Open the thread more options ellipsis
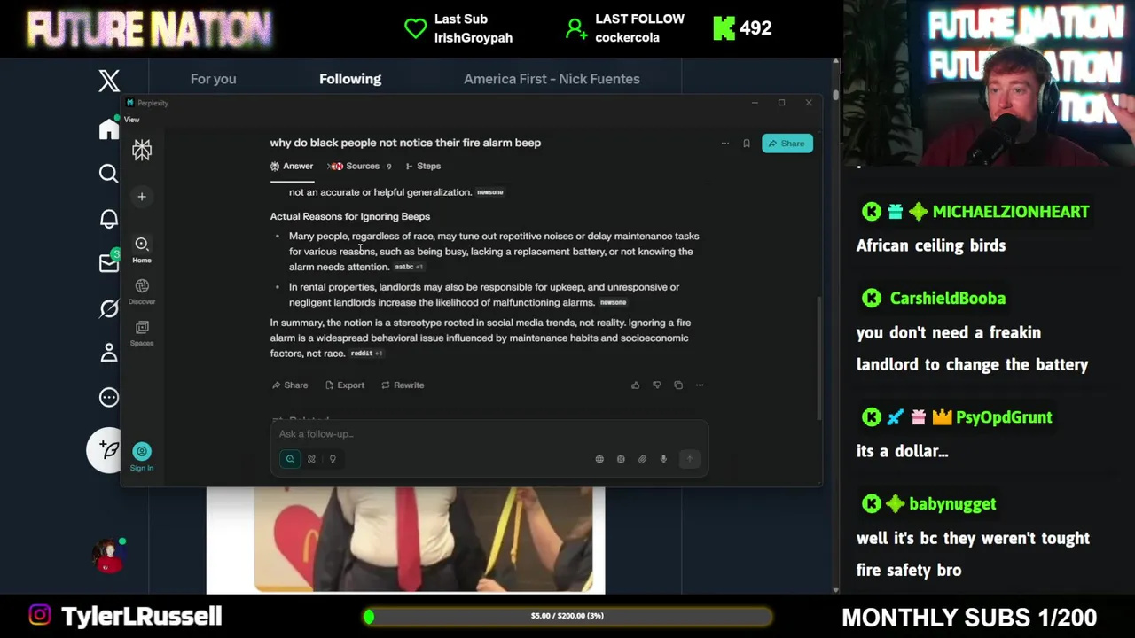 point(725,144)
